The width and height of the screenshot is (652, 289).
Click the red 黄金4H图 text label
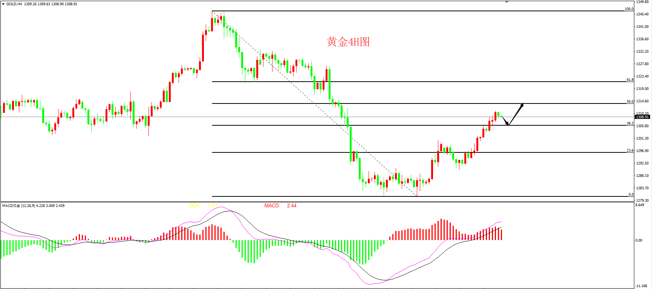(x=348, y=42)
